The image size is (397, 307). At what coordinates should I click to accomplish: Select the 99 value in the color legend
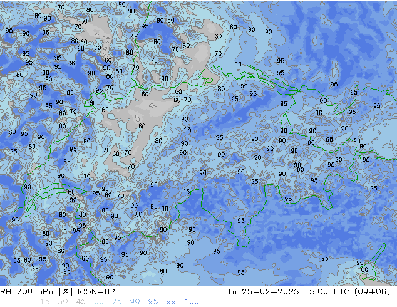(171, 302)
